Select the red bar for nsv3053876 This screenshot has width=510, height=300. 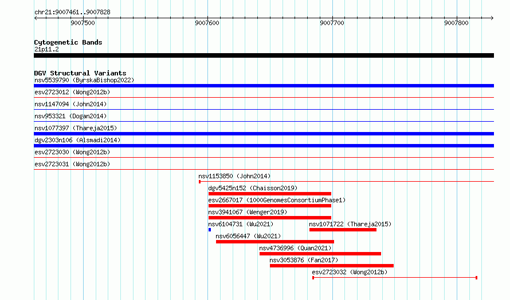click(x=332, y=266)
